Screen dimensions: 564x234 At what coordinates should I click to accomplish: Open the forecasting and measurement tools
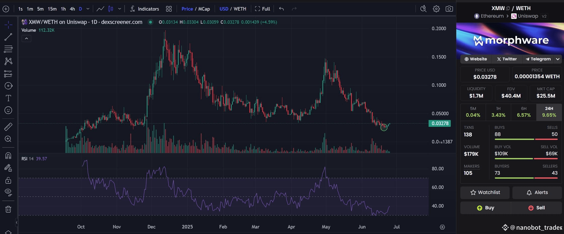click(x=8, y=73)
